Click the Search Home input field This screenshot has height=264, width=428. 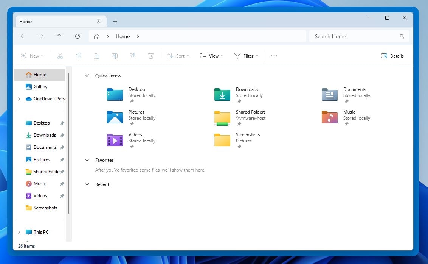coord(359,36)
